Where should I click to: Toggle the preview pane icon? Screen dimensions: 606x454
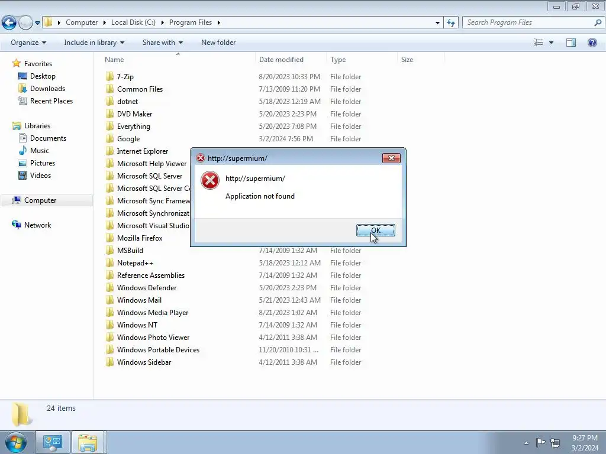571,43
